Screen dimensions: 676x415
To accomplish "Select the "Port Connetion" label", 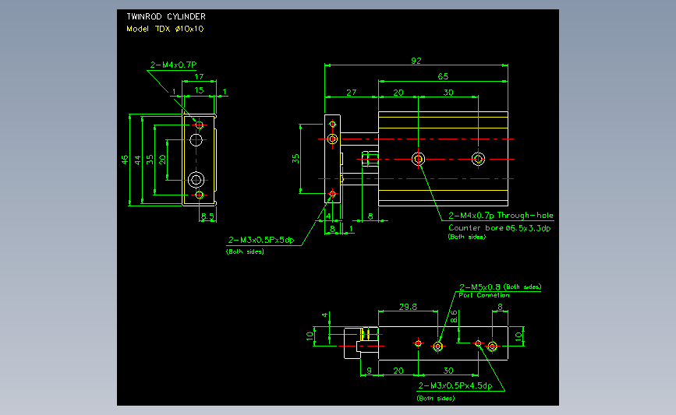I will coord(484,295).
